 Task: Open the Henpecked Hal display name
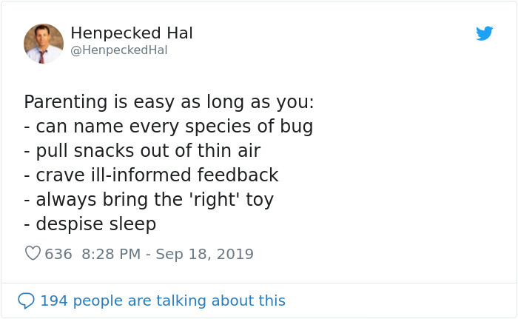[132, 33]
